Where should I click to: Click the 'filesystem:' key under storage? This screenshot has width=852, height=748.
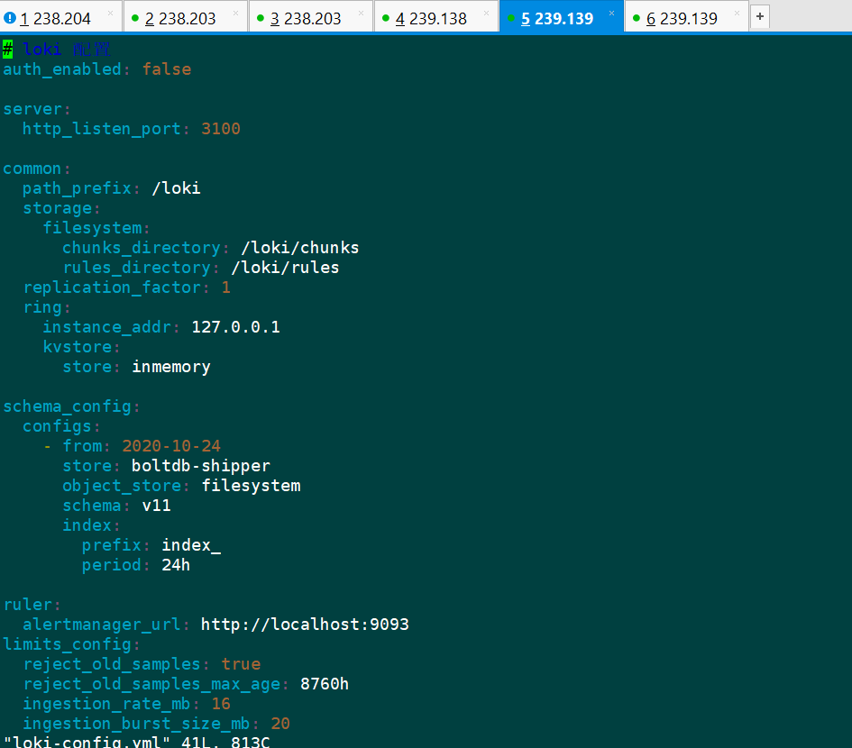[96, 228]
